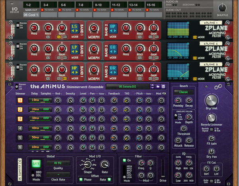Toggle the Reverb Signal In/Out button
239x186 pixels.
(212, 129)
